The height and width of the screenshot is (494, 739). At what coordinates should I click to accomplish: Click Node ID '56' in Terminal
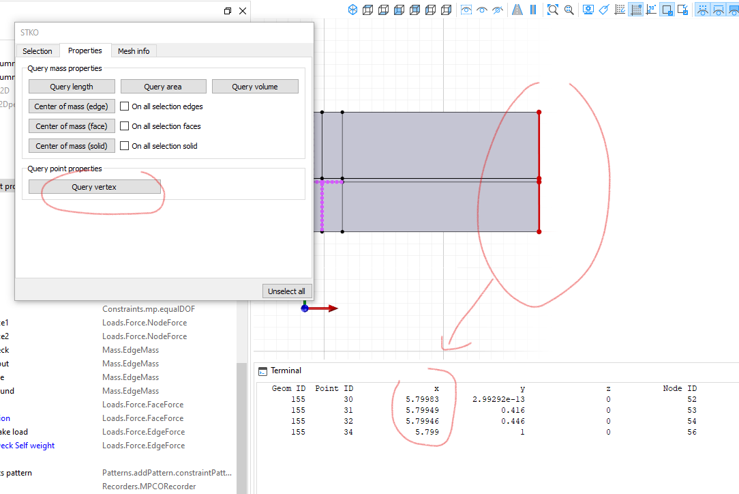pyautogui.click(x=691, y=432)
